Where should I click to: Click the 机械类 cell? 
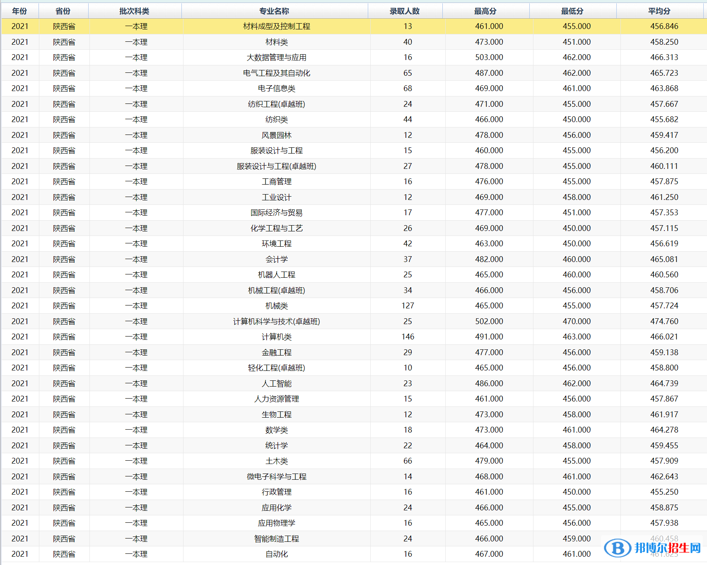click(x=277, y=306)
